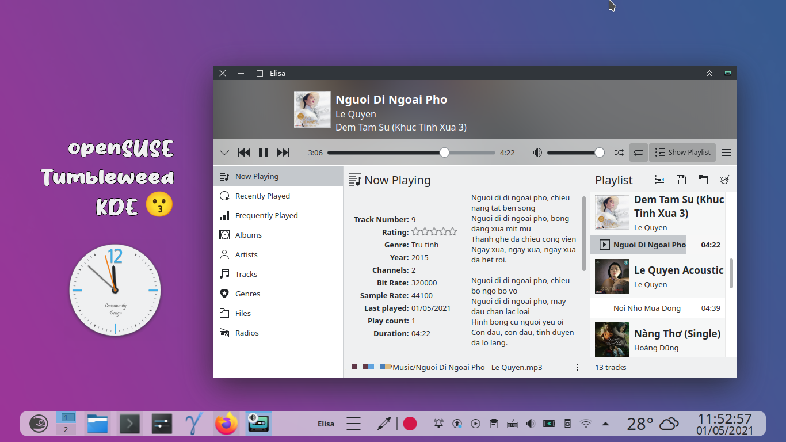
Task: Click the play indicator on Nguoi Di Ngoai Pho
Action: click(x=604, y=245)
